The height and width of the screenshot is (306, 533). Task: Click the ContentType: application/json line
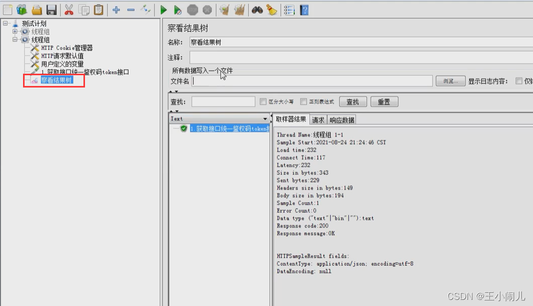[345, 264]
